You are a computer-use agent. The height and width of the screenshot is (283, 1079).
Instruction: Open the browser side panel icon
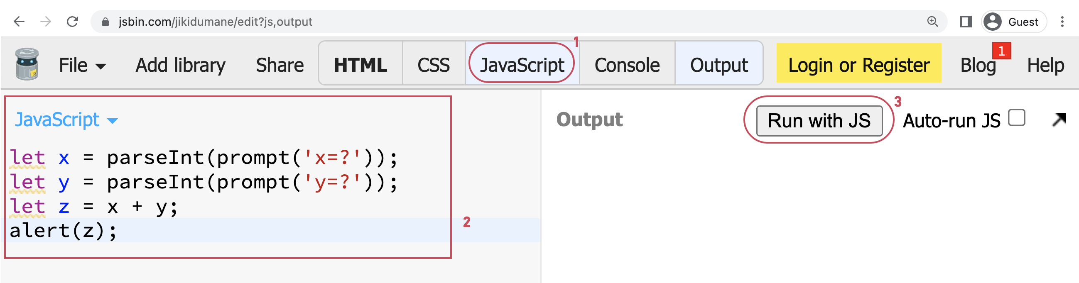[x=966, y=21]
